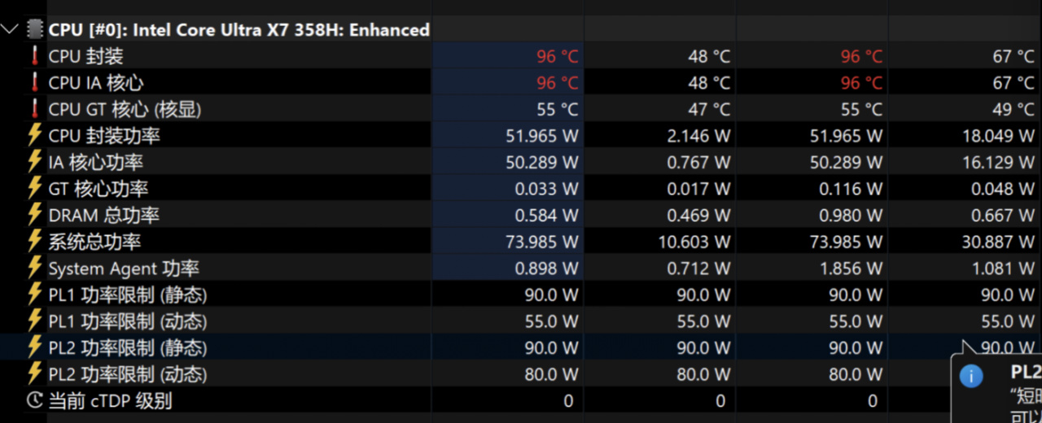The width and height of the screenshot is (1042, 423).
Task: Click the thermometer icon for CPU GT 核心
Action: pos(34,109)
